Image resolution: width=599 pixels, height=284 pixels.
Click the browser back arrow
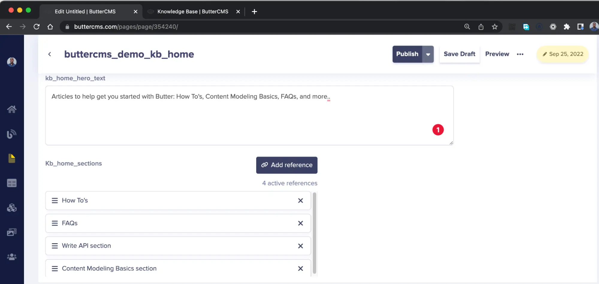coord(9,27)
